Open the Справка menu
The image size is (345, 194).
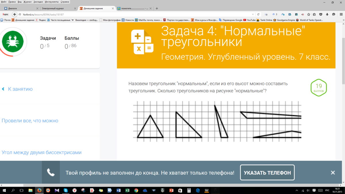point(65,2)
